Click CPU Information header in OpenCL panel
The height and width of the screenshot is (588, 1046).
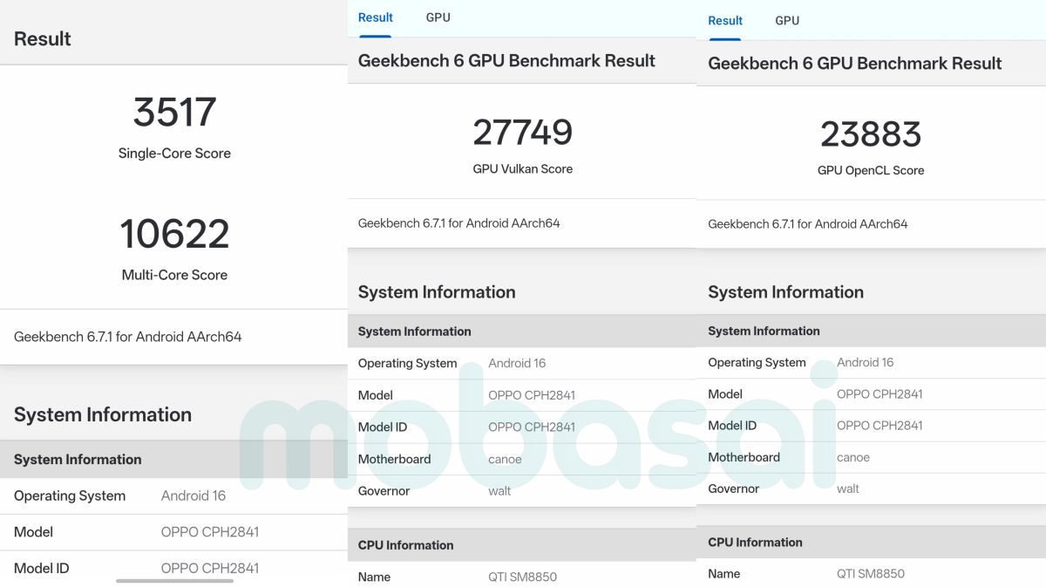click(755, 543)
